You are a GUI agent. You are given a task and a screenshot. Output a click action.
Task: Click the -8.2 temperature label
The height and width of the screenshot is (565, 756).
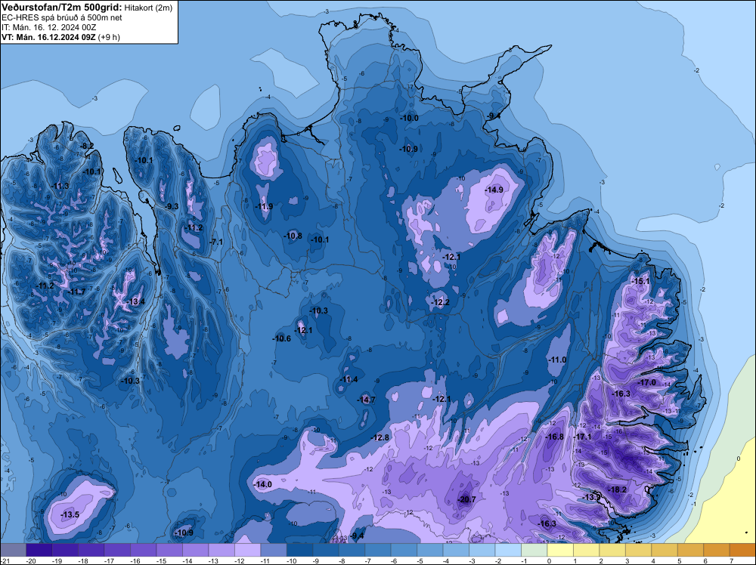coord(87,146)
